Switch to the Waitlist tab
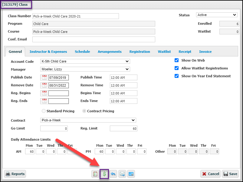The width and height of the screenshot is (243, 182). pos(164,52)
